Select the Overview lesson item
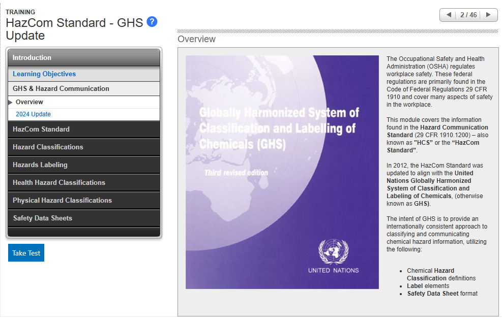The height and width of the screenshot is (320, 502). point(29,102)
